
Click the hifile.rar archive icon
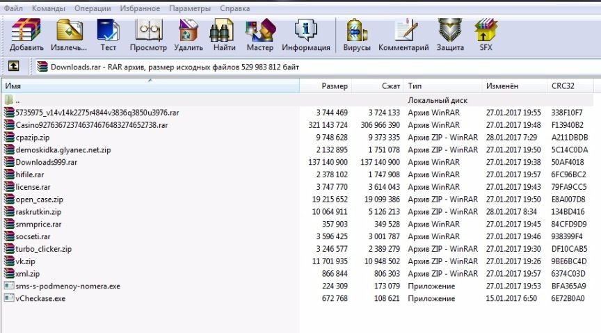point(9,174)
